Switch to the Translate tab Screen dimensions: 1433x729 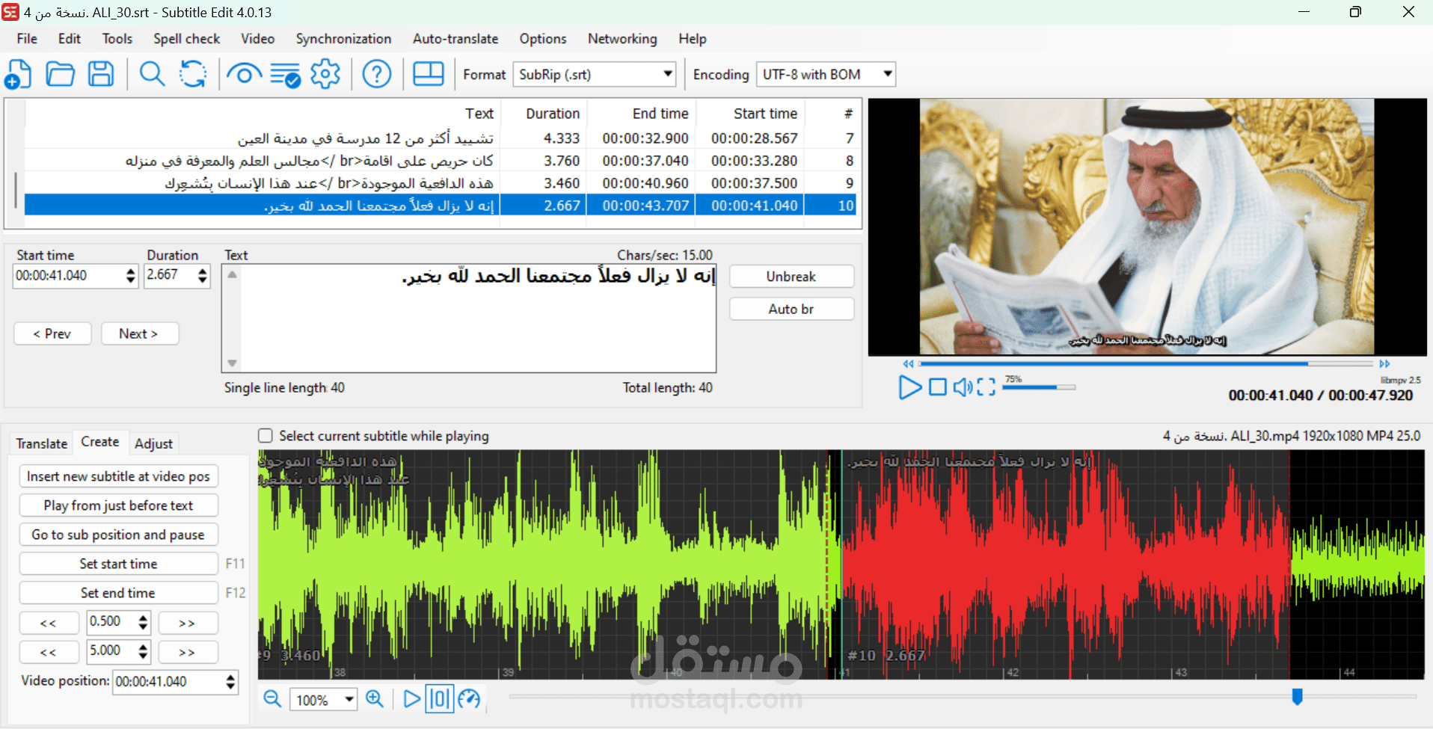[x=40, y=443]
